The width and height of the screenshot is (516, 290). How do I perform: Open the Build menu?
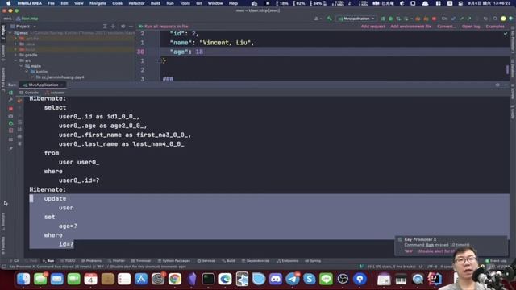[156, 3]
